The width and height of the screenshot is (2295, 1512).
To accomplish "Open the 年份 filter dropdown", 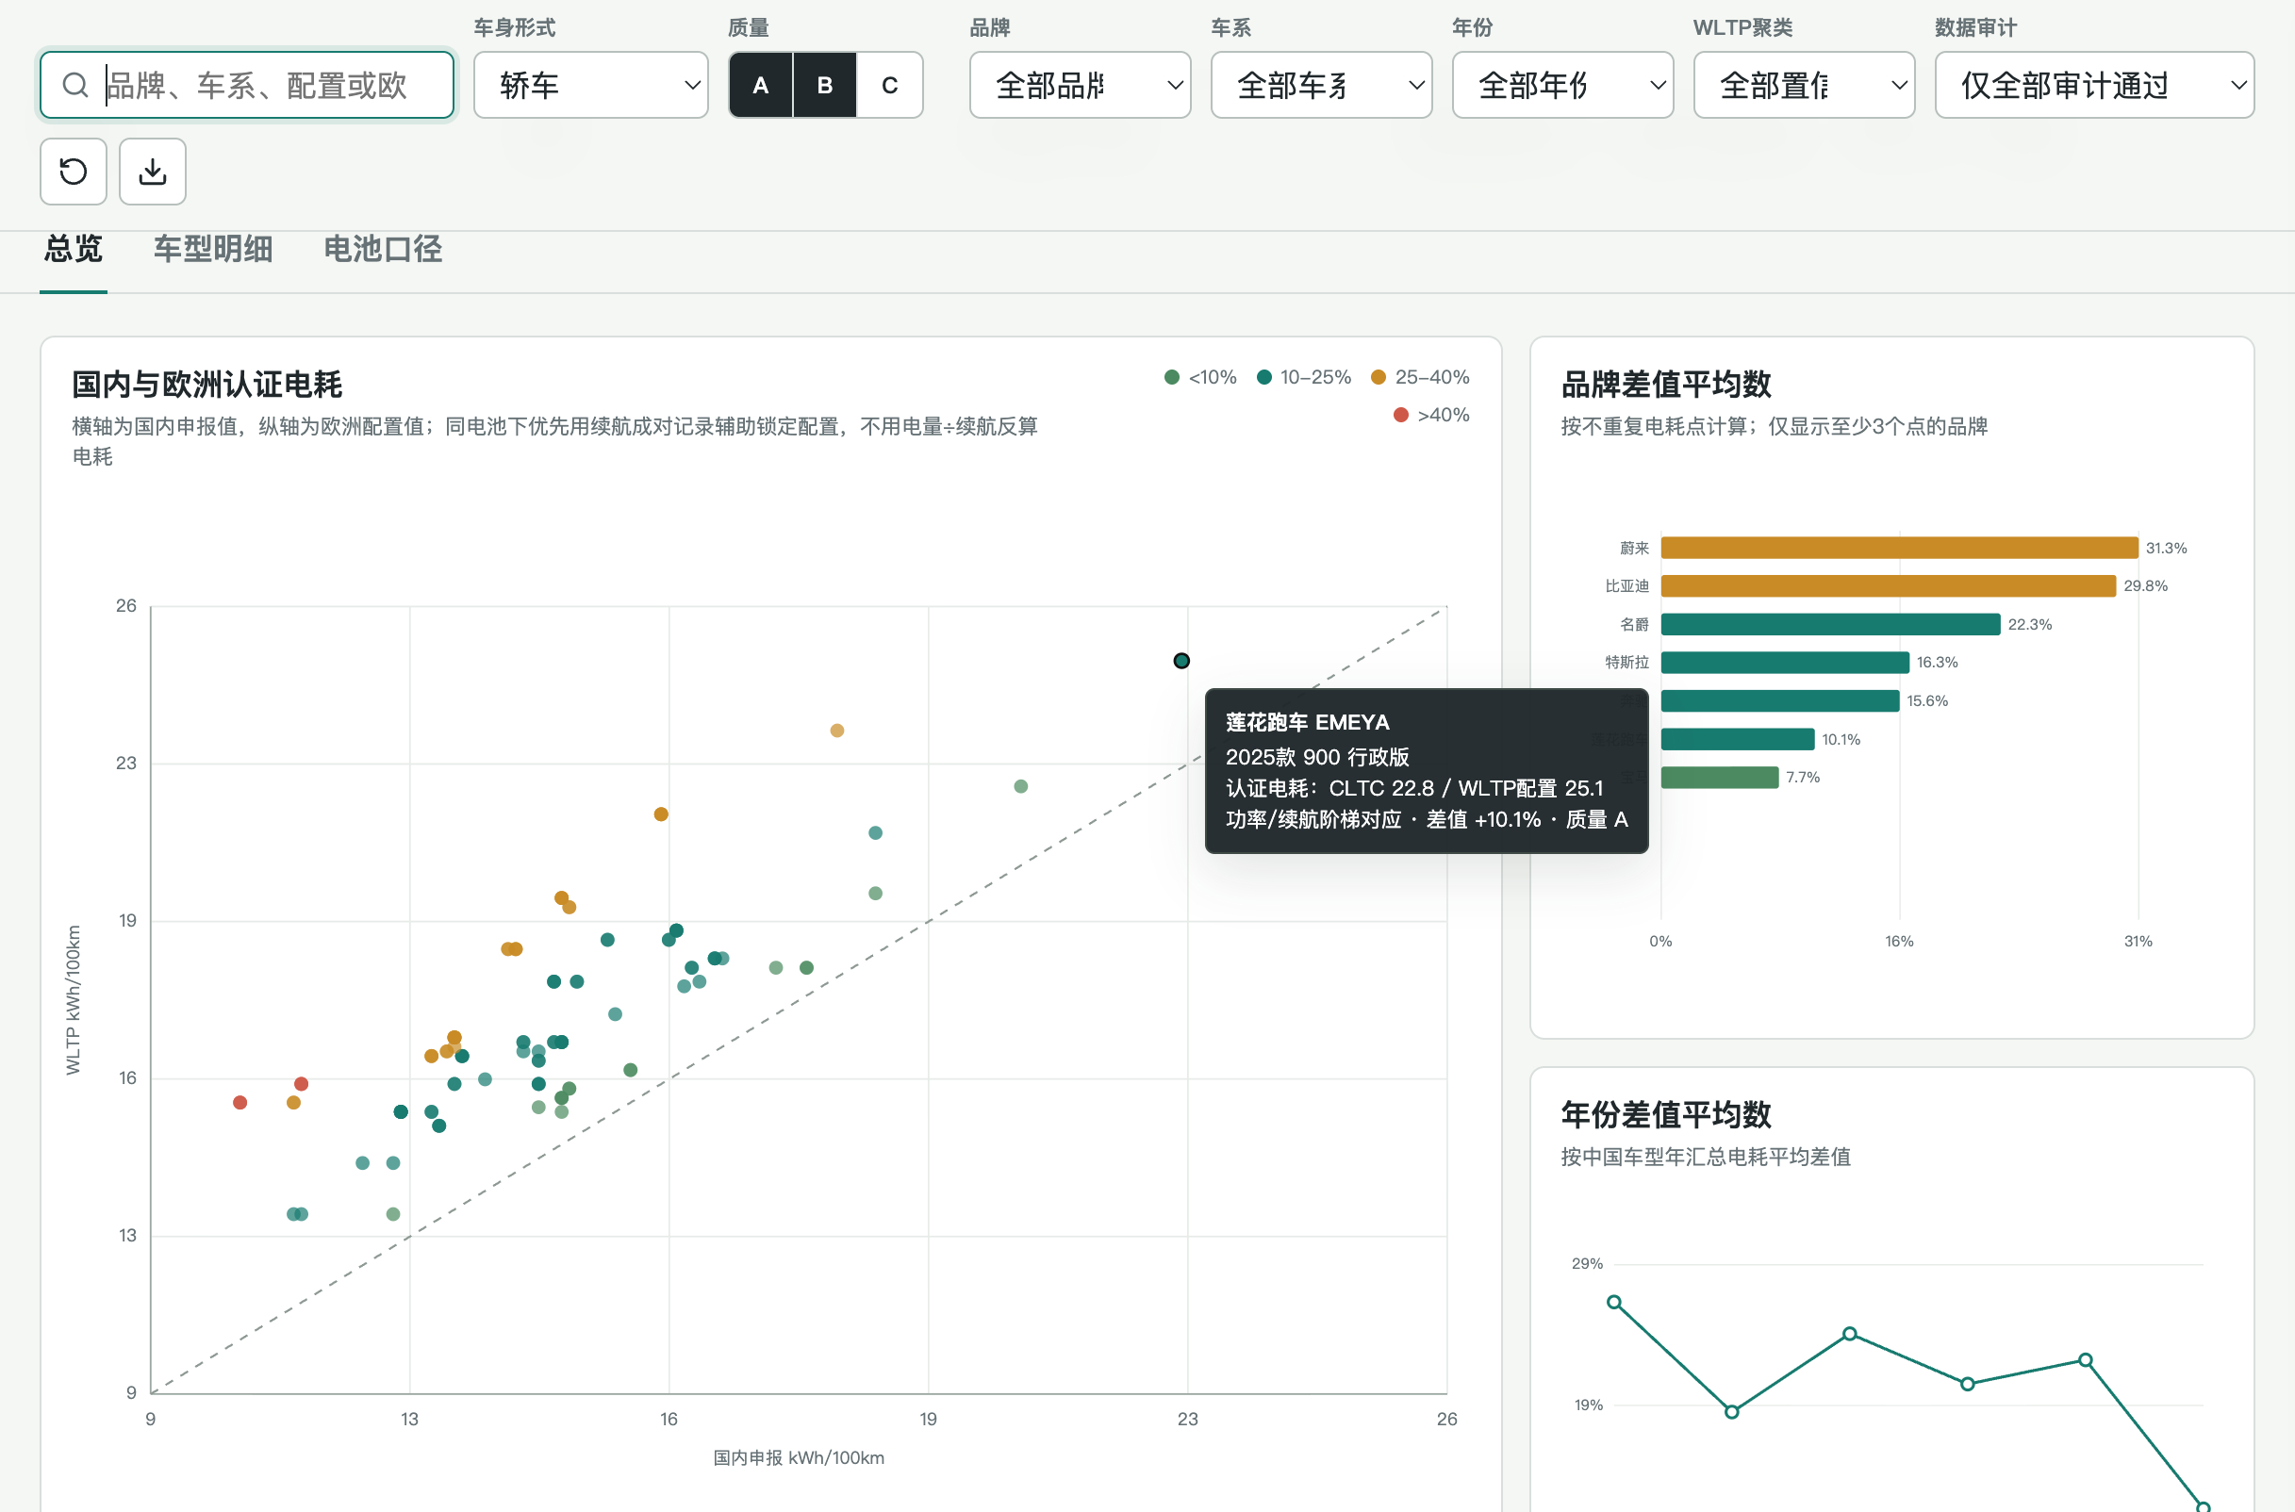I will tap(1563, 85).
